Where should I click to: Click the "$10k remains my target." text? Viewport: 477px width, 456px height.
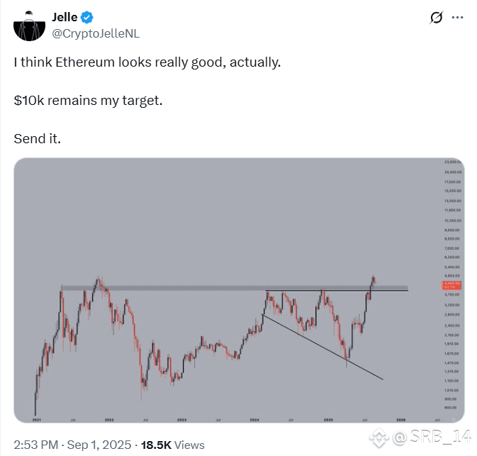click(x=88, y=101)
